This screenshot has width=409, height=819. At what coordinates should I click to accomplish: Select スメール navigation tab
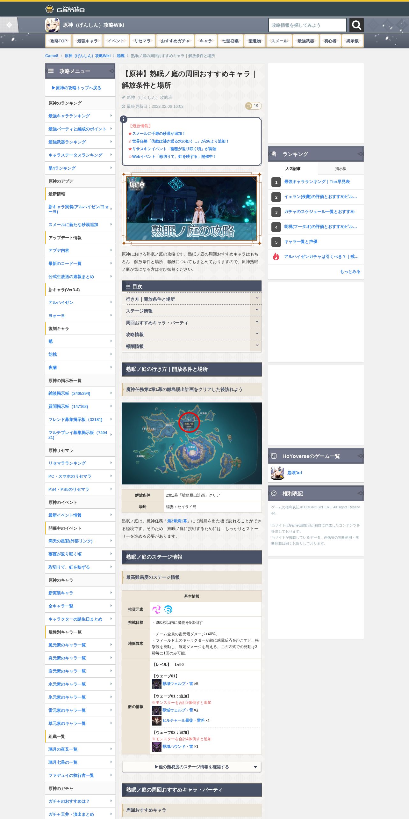coord(279,41)
